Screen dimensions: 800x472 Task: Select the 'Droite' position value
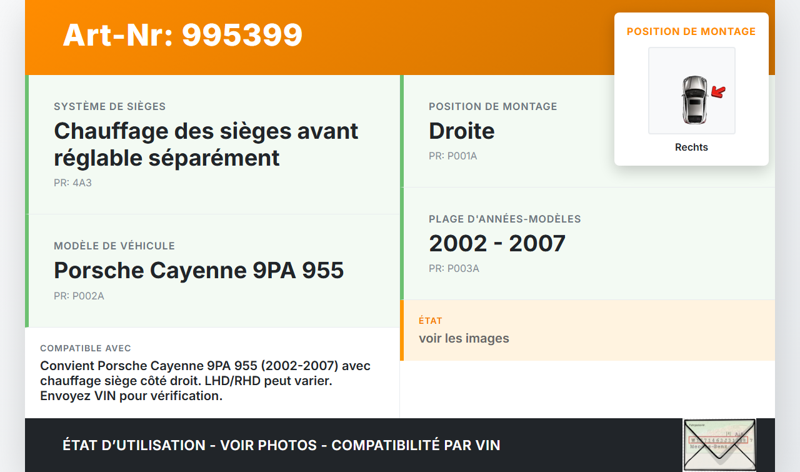tap(462, 131)
